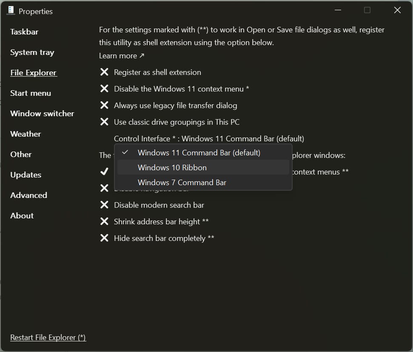Open System tray settings
The height and width of the screenshot is (352, 413).
pyautogui.click(x=32, y=52)
